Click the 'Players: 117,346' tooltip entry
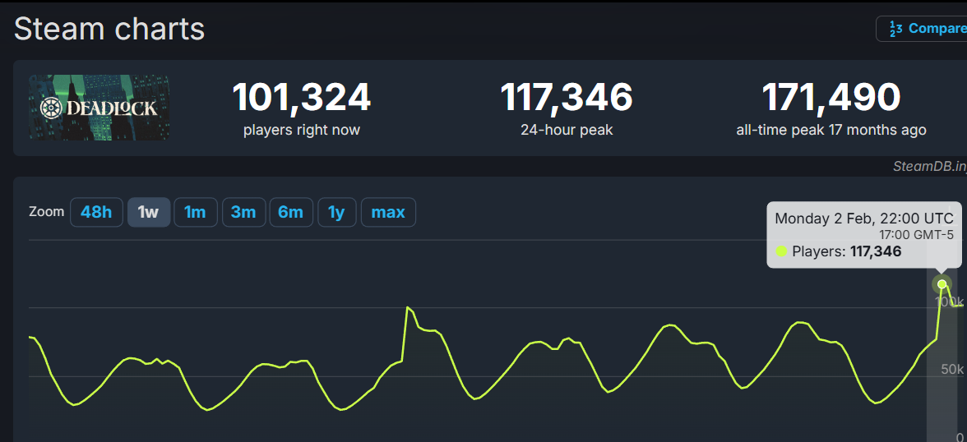 point(839,251)
